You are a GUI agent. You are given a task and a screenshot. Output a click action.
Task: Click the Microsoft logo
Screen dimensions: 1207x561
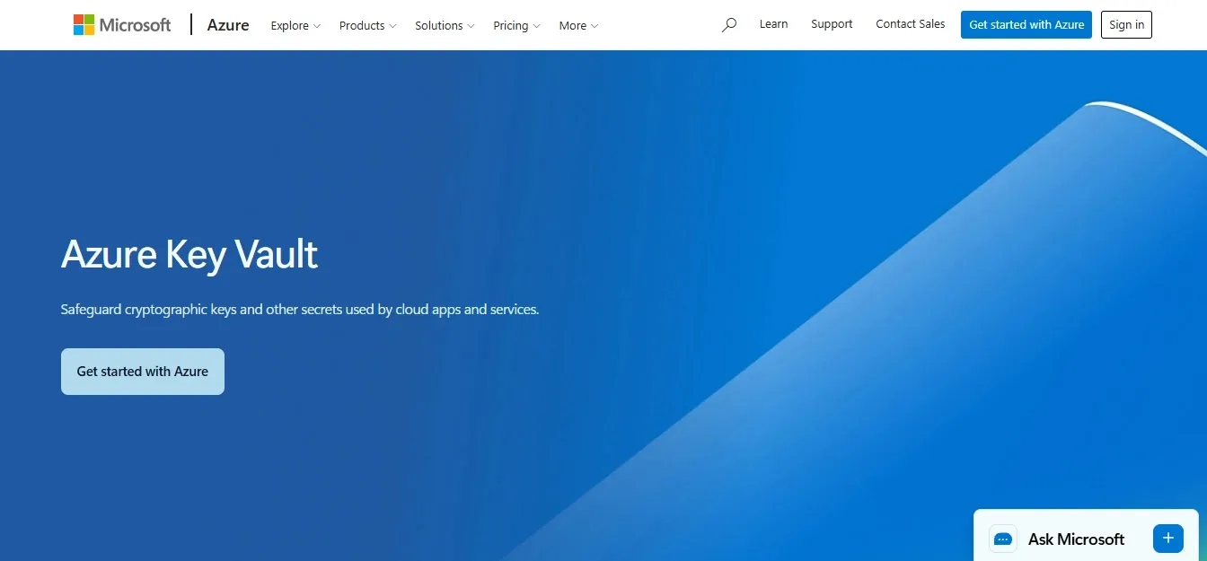coord(122,25)
